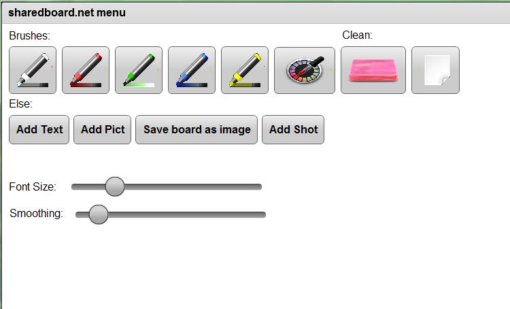Switch to the yellow marker brush

(245, 70)
